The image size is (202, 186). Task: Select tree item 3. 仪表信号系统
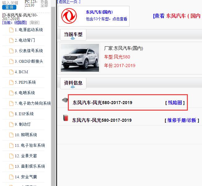pos(29,51)
